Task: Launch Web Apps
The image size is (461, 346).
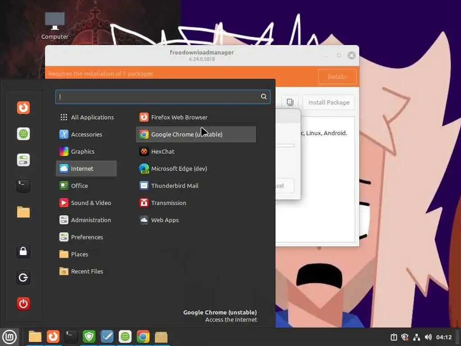Action: (196, 220)
